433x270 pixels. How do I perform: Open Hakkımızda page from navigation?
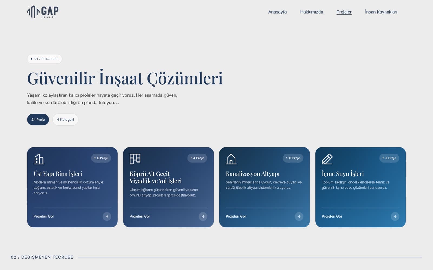pyautogui.click(x=311, y=12)
